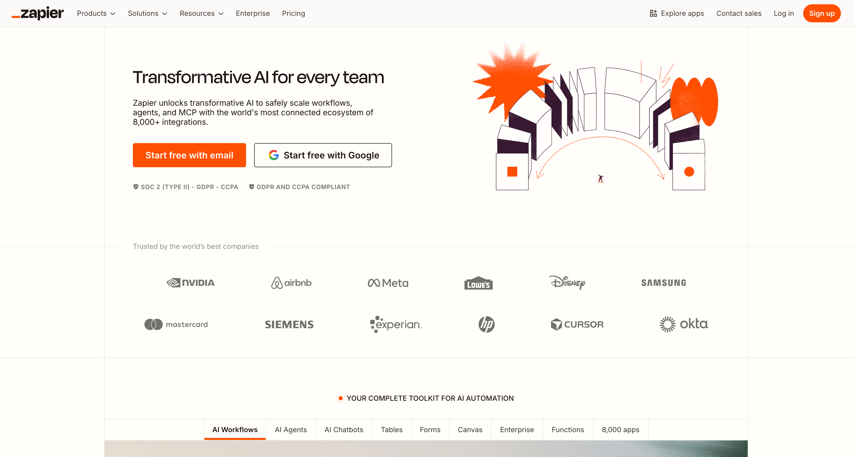
Task: Click the Log in link
Action: [784, 14]
